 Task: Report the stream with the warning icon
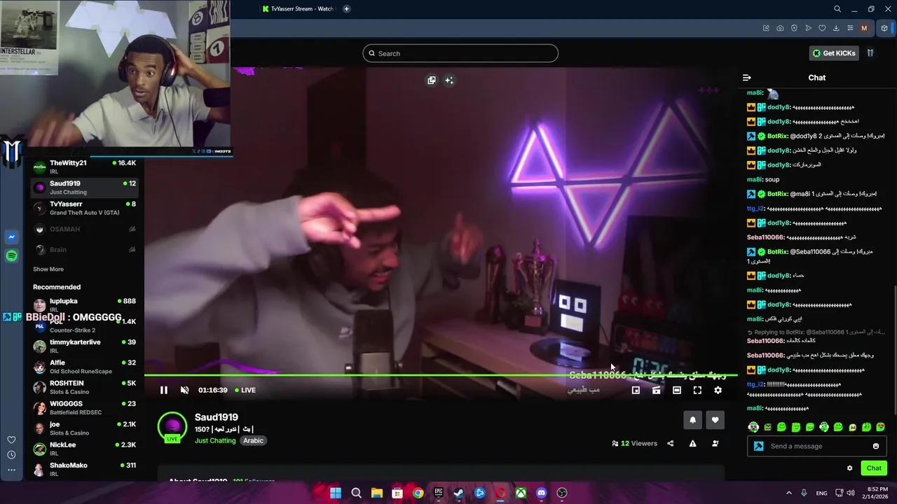(692, 443)
